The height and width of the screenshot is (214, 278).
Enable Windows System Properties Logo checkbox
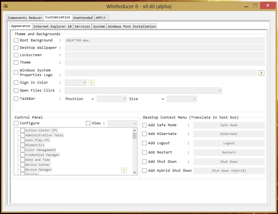click(16, 73)
